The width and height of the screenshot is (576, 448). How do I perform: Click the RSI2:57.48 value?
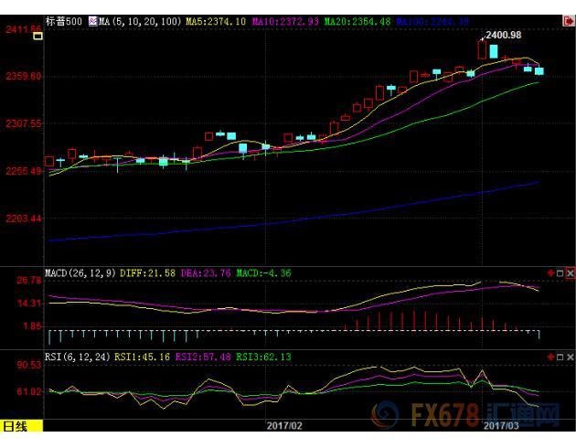point(203,357)
